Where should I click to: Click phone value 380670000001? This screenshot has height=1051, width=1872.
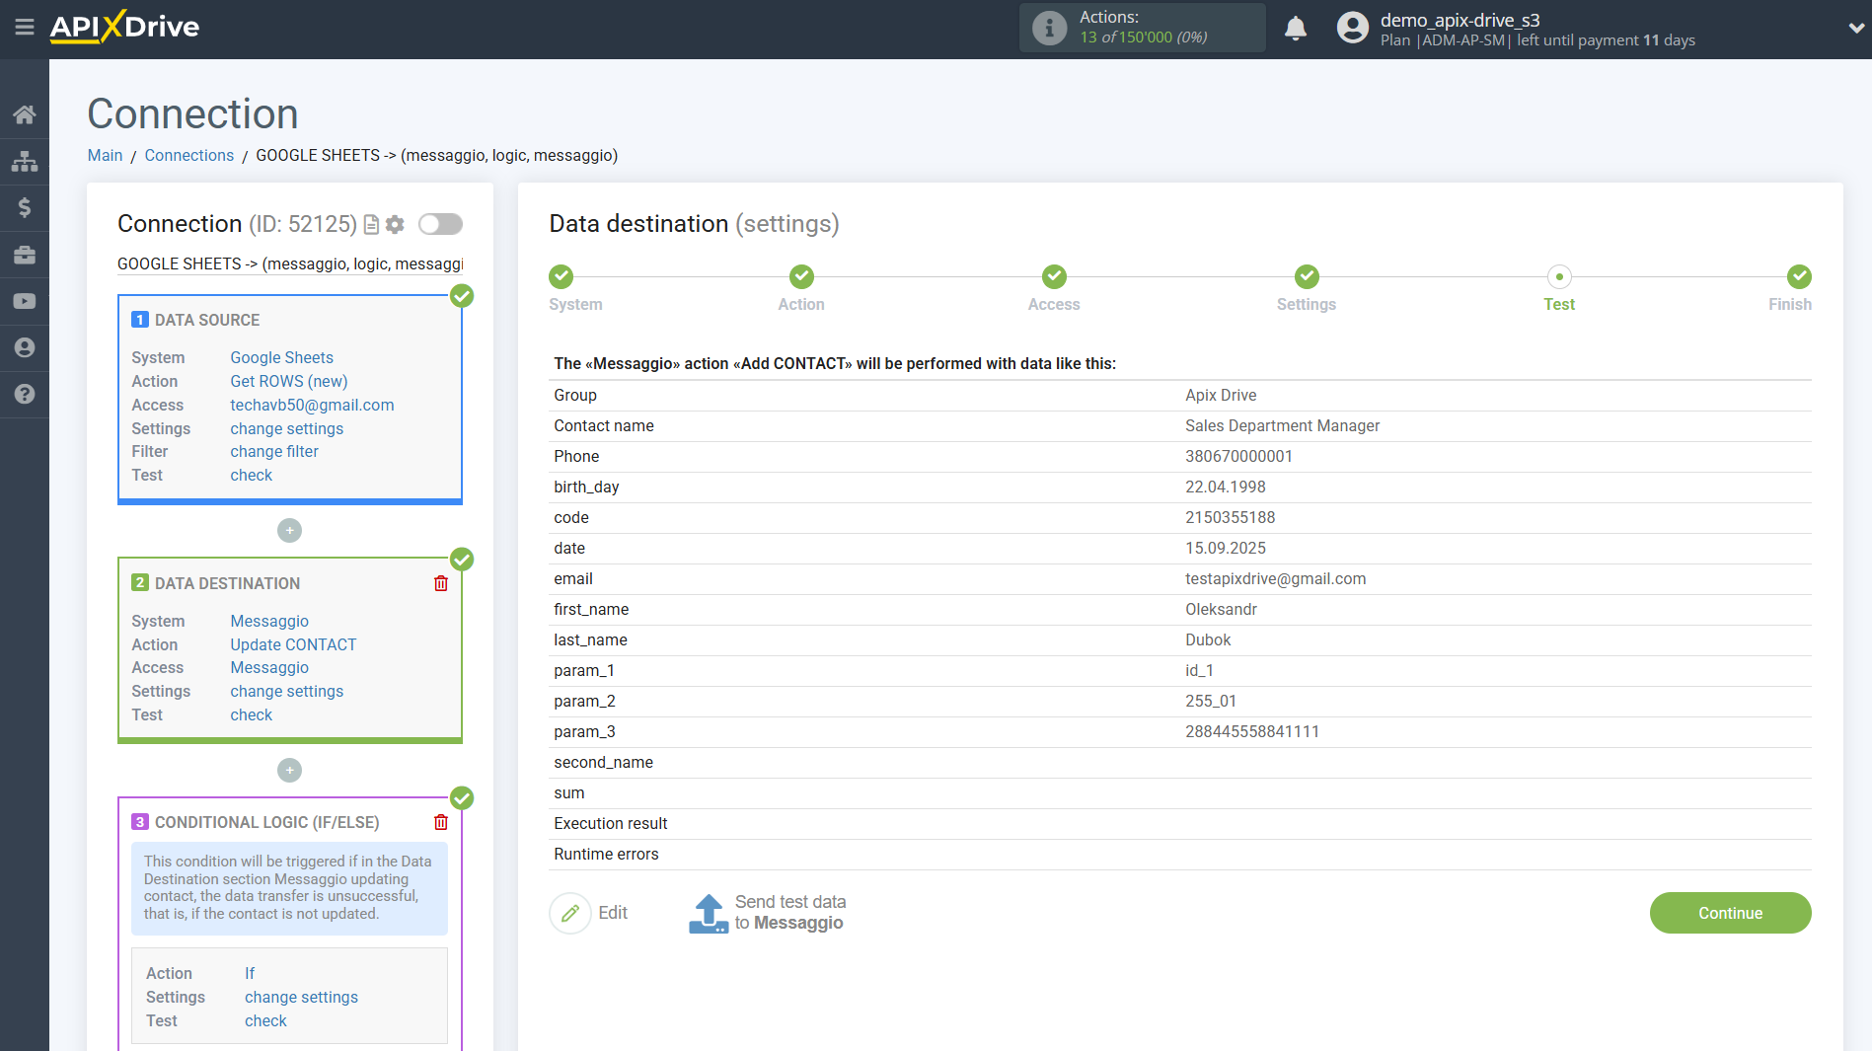pos(1238,456)
